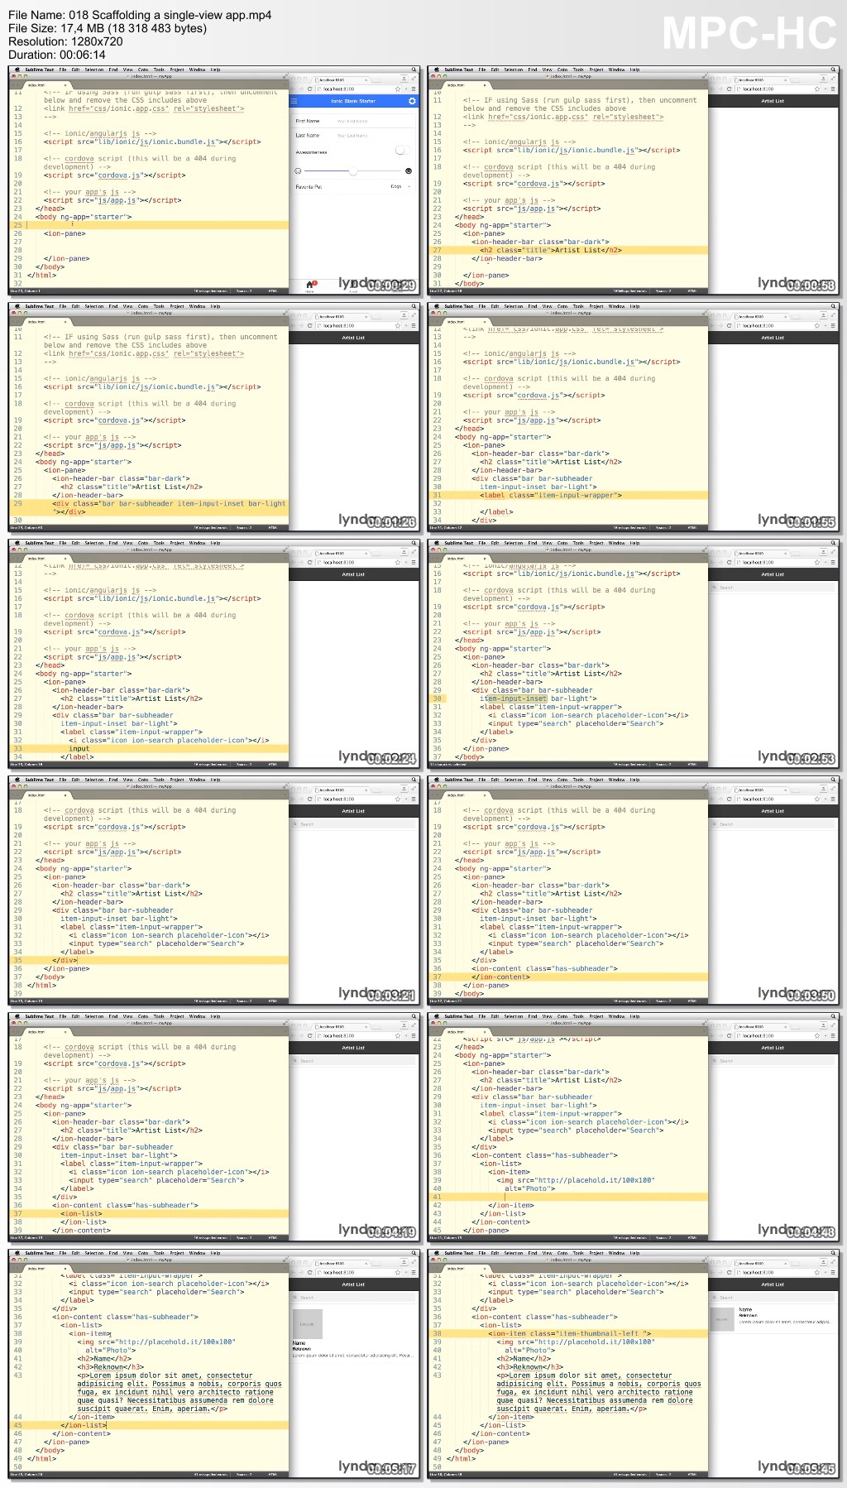The height and width of the screenshot is (1488, 847).
Task: In the 00:00:29 frame, click Spotlight magnifier icon
Action: 414,70
